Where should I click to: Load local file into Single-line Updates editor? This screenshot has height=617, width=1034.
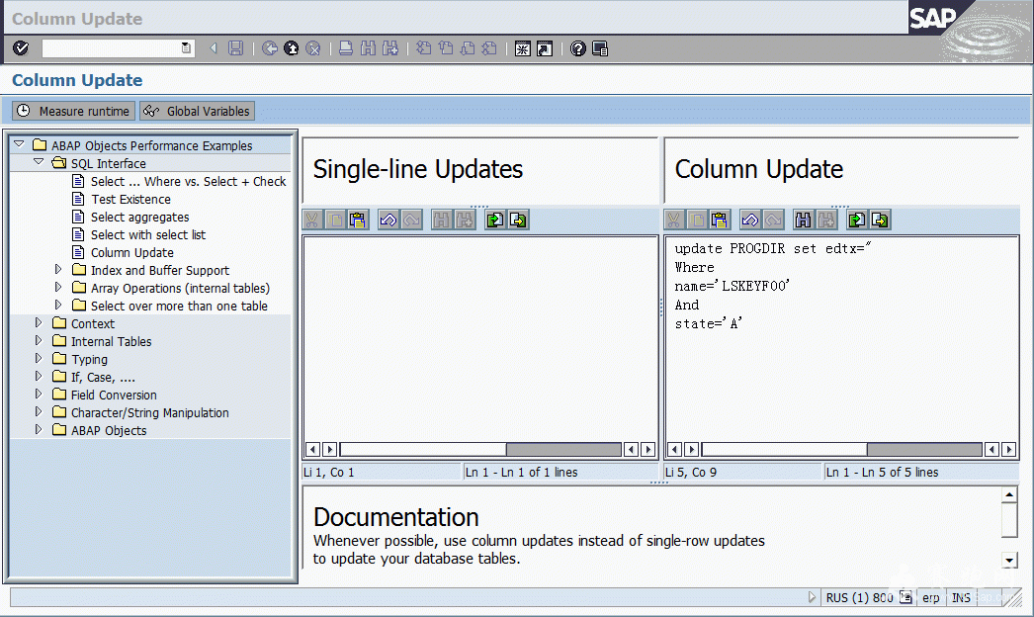click(x=495, y=220)
